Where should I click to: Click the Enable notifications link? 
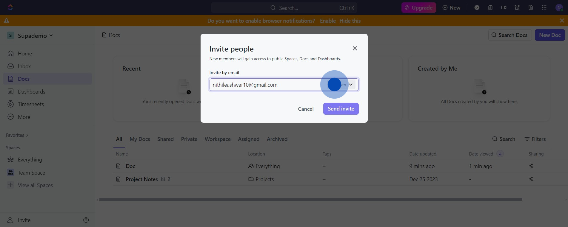click(x=328, y=21)
